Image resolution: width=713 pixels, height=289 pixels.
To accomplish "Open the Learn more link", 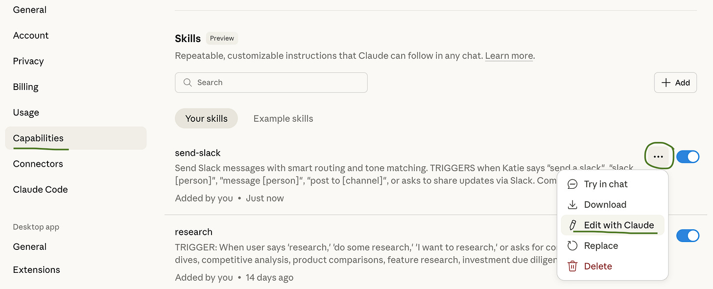I will (x=509, y=56).
